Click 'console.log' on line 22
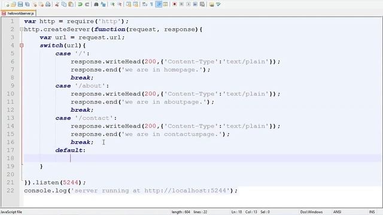 click(45, 191)
